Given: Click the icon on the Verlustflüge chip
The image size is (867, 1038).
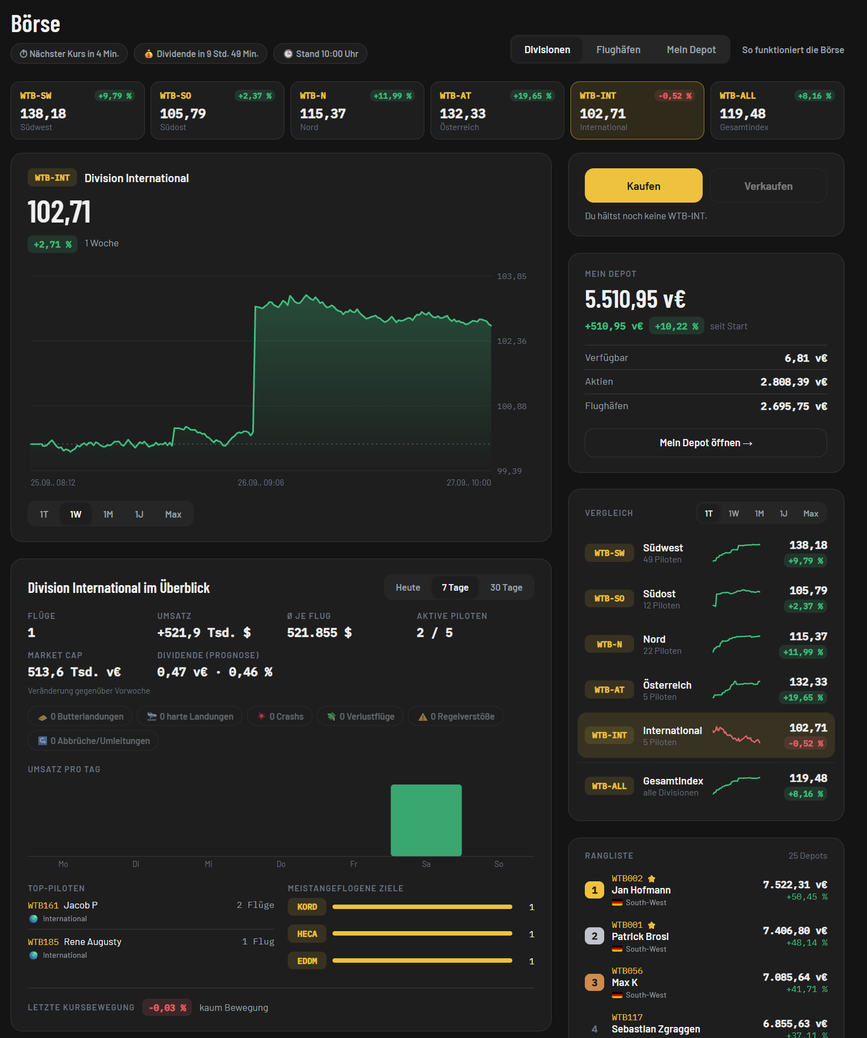Looking at the screenshot, I should [x=331, y=716].
